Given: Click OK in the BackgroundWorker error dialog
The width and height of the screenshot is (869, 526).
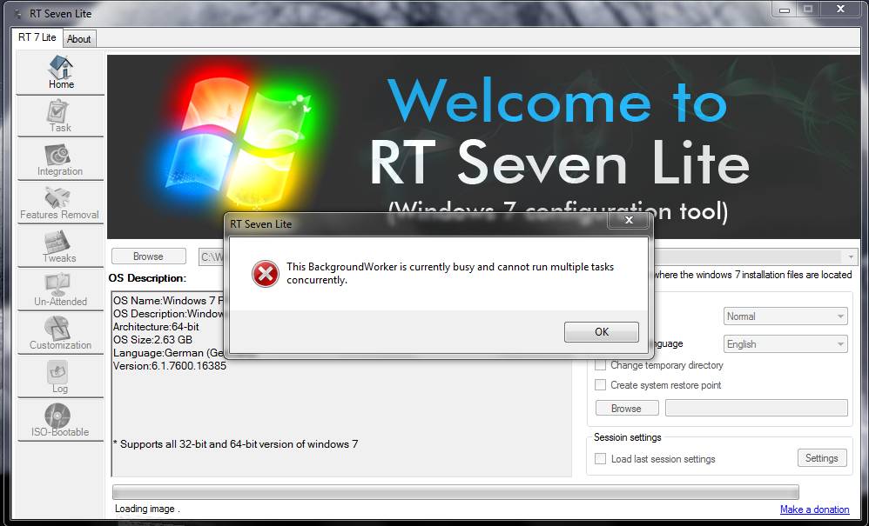Looking at the screenshot, I should [602, 332].
